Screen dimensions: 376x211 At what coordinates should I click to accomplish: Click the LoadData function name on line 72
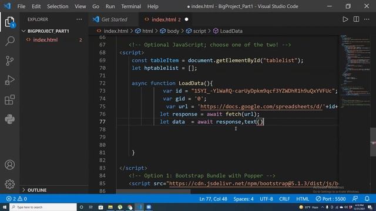tap(191, 83)
